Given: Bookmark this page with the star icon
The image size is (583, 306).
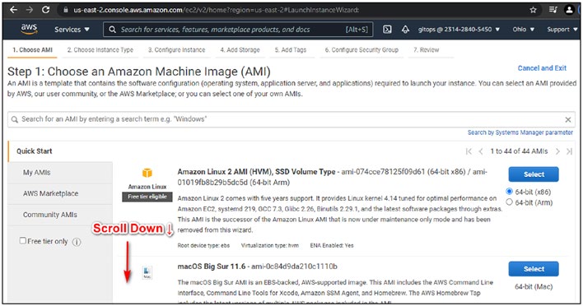Looking at the screenshot, I should pos(533,10).
